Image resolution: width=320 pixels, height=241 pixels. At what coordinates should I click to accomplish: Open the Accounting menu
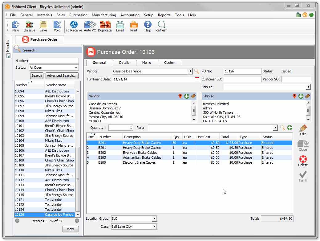pos(130,15)
